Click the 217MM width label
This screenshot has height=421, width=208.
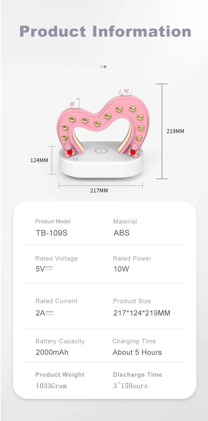coord(99,190)
